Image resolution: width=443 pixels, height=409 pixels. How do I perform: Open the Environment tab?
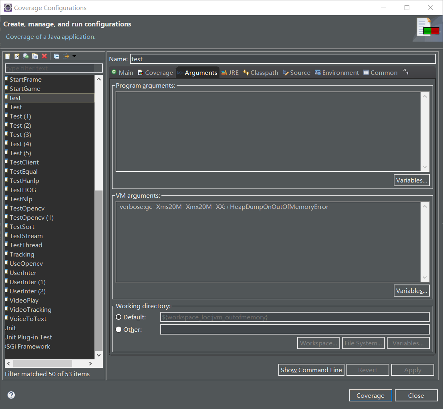[x=337, y=72]
